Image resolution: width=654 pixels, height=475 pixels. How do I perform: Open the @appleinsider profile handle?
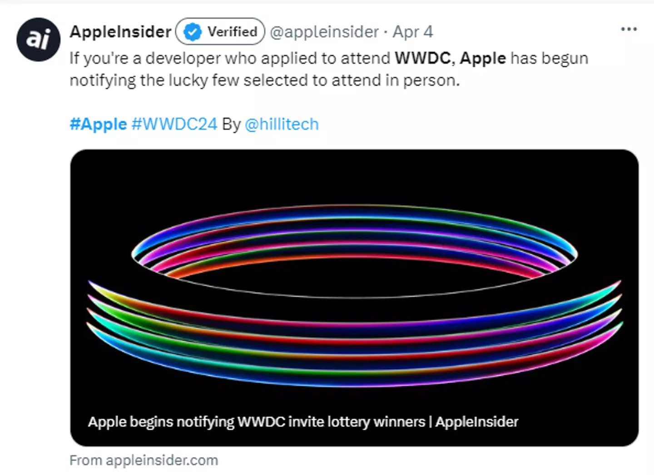point(324,32)
